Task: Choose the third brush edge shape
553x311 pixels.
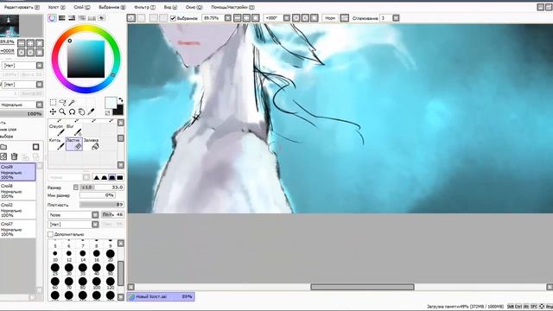Action: click(x=112, y=177)
